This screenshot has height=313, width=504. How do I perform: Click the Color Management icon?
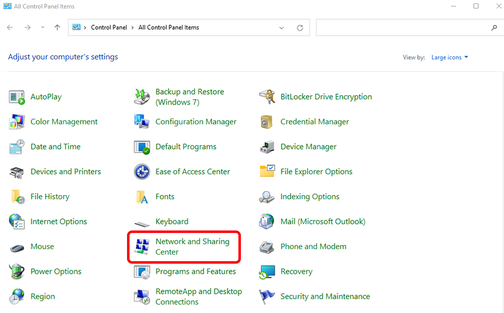17,122
